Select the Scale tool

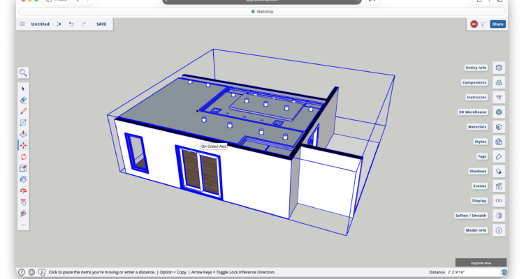click(x=23, y=168)
